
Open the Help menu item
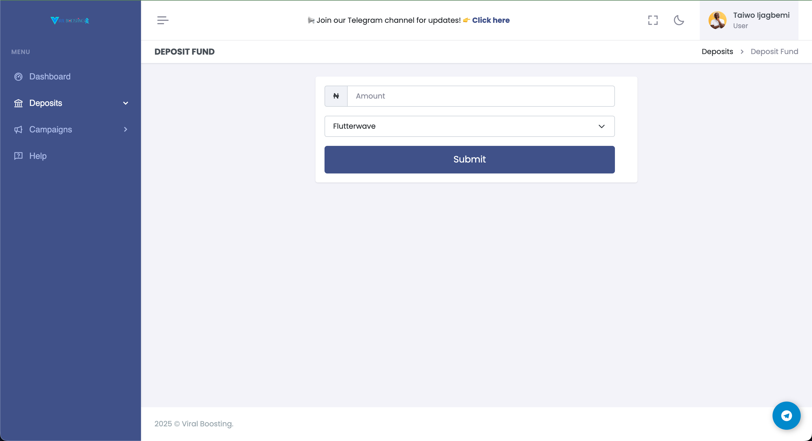(x=38, y=156)
